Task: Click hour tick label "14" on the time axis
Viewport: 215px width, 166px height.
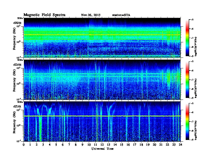Action: [115, 145]
